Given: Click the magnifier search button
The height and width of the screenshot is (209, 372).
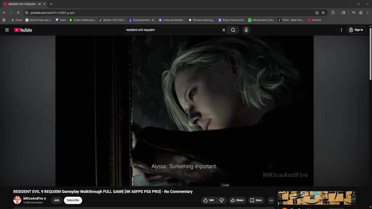Looking at the screenshot, I should pyautogui.click(x=233, y=30).
